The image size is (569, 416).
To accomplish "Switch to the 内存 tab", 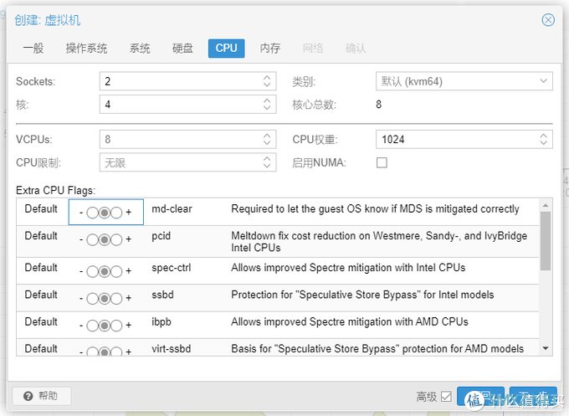I will click(270, 48).
